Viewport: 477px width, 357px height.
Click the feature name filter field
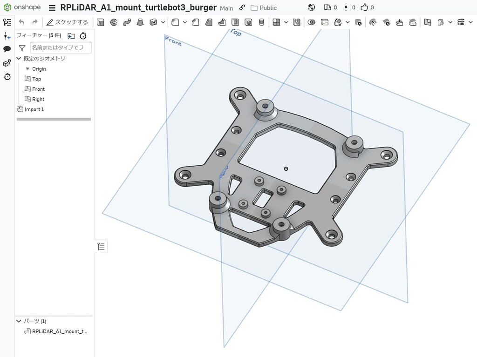coord(61,47)
